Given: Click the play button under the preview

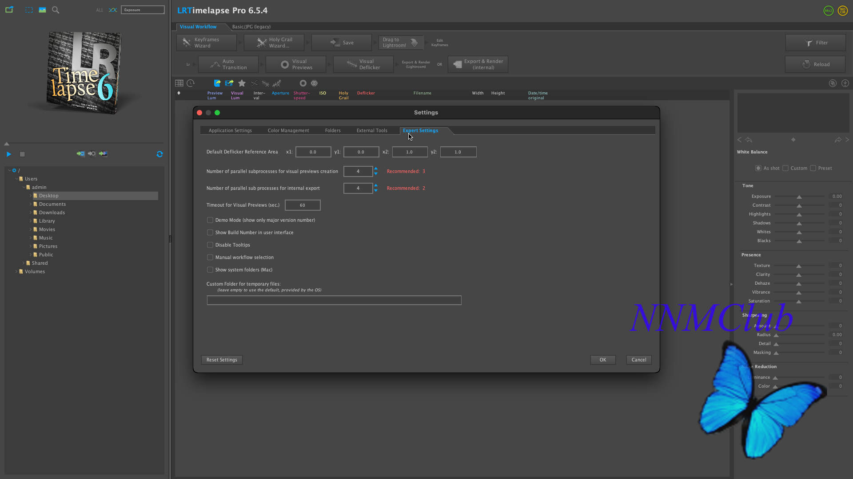Looking at the screenshot, I should pos(9,154).
